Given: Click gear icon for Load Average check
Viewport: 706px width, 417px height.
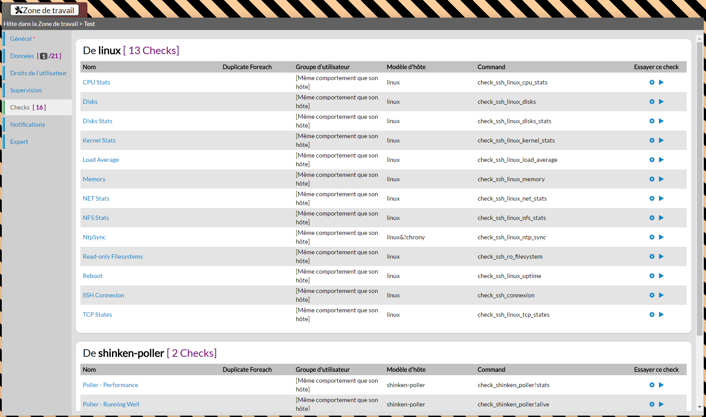Looking at the screenshot, I should coord(652,160).
